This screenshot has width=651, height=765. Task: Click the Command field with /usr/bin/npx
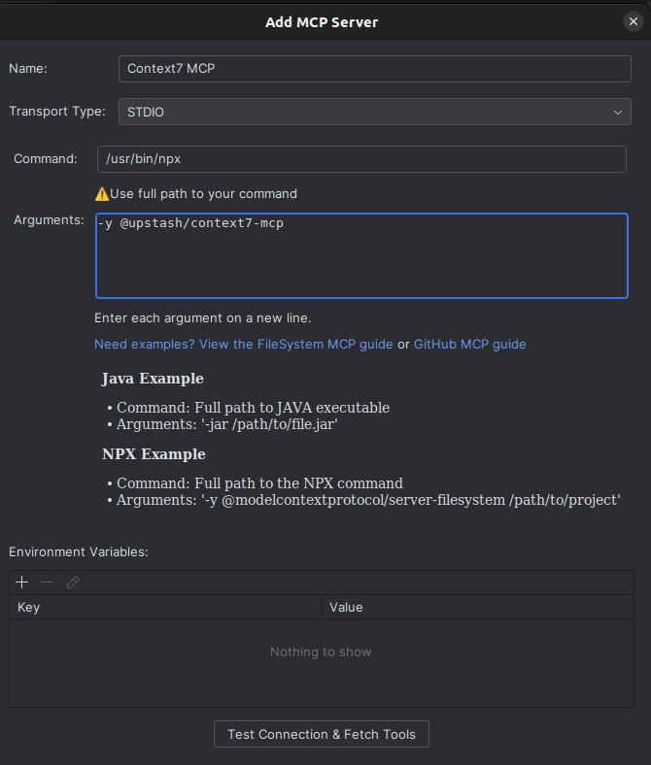[361, 159]
